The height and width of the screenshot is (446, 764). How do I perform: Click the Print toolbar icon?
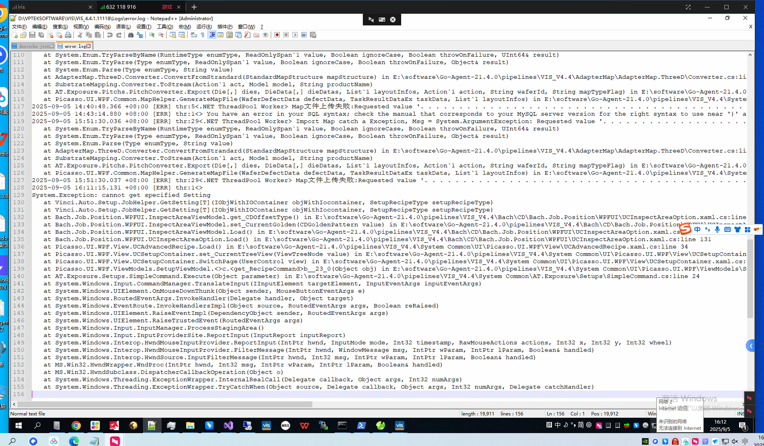68,35
